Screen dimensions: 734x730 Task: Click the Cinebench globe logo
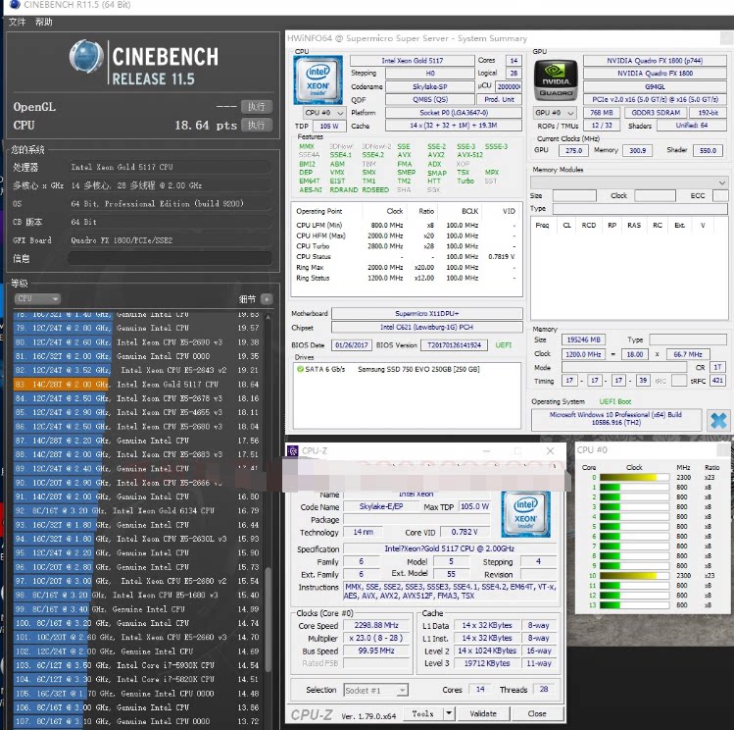click(x=86, y=57)
